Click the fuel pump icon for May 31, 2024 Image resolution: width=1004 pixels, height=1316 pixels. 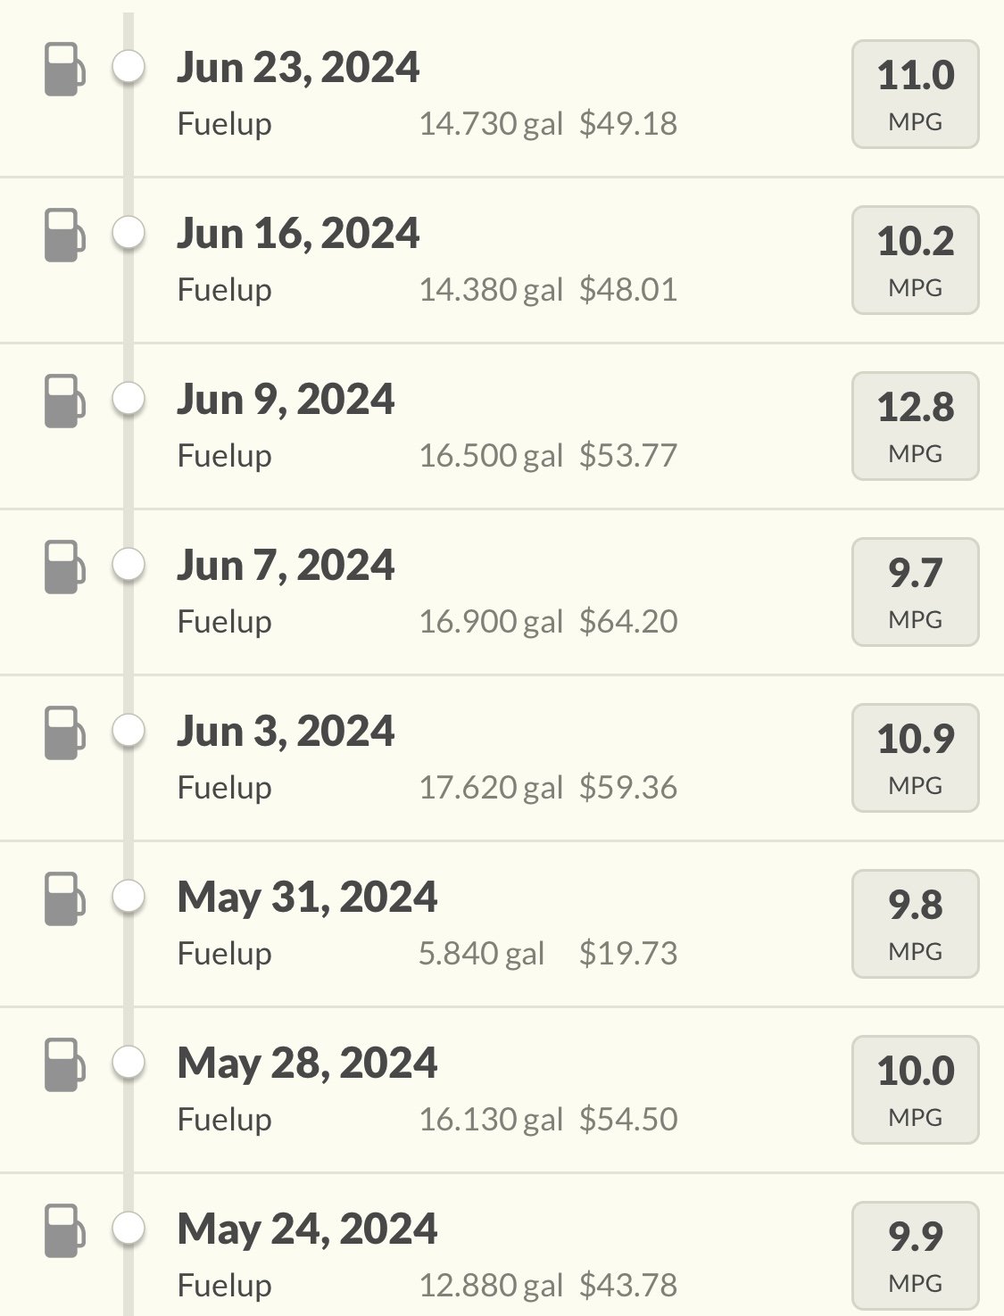coord(65,899)
